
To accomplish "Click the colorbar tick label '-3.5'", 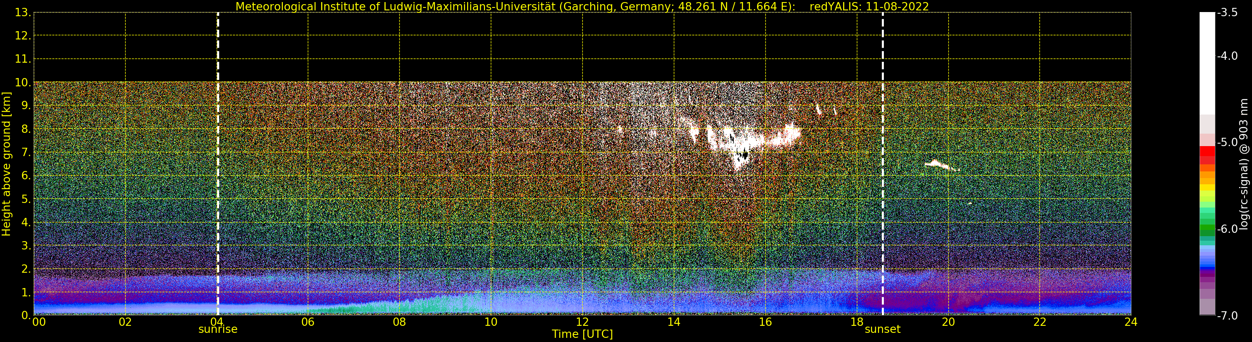I will pos(1227,12).
